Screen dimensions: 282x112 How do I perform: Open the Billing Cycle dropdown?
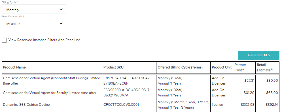pyautogui.click(x=34, y=9)
